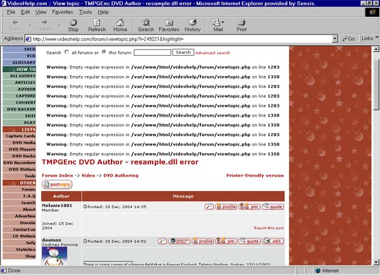Screen dimensions: 380x276
Task: Open the GLOSSARY sidebar link
Action: pyautogui.click(x=20, y=63)
